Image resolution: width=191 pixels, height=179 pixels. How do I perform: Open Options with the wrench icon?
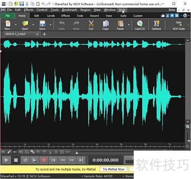156,23
